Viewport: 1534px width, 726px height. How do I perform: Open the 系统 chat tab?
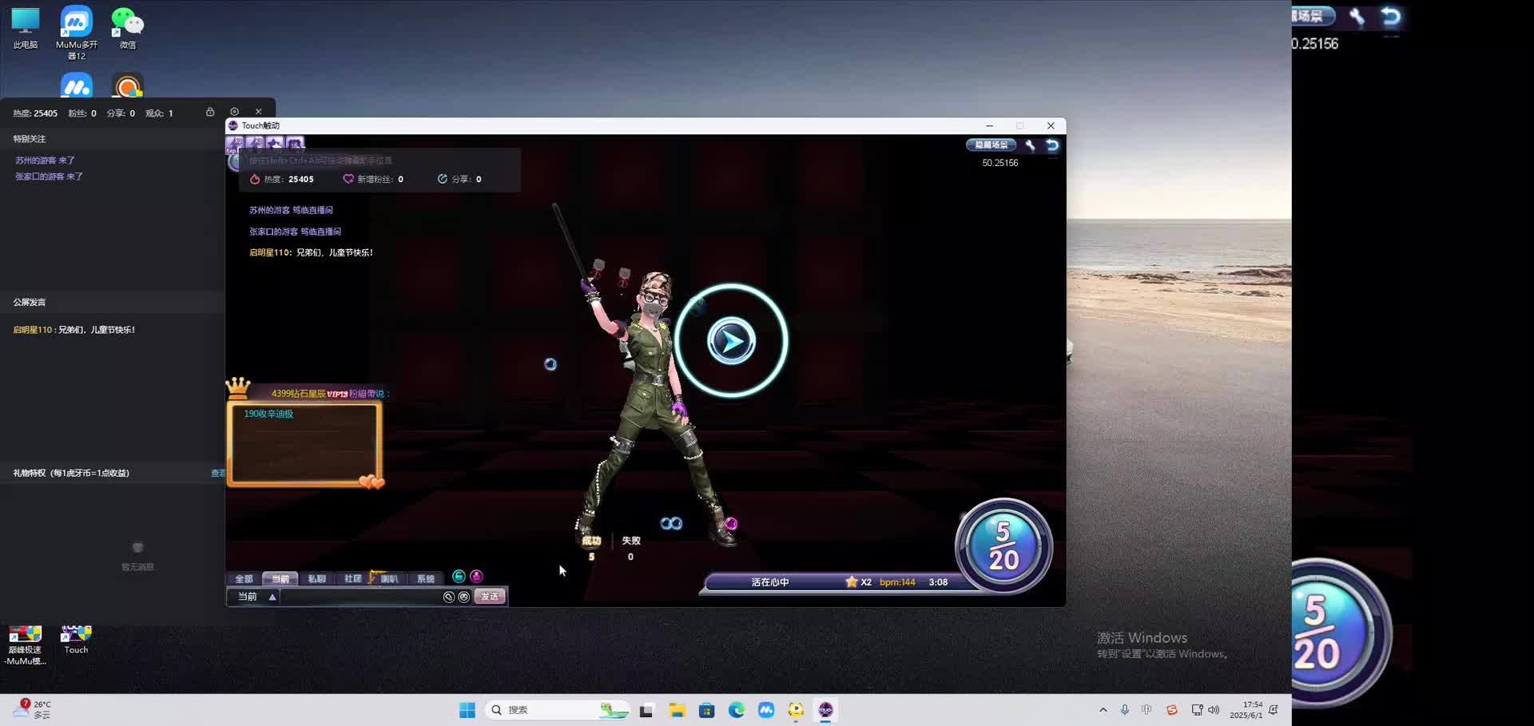[425, 579]
